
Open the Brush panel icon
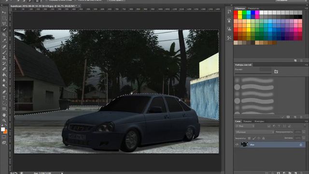[229, 20]
